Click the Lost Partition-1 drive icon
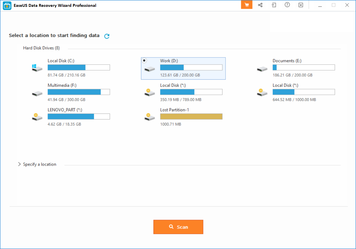Screen dimensions: 356x249 pos(150,117)
